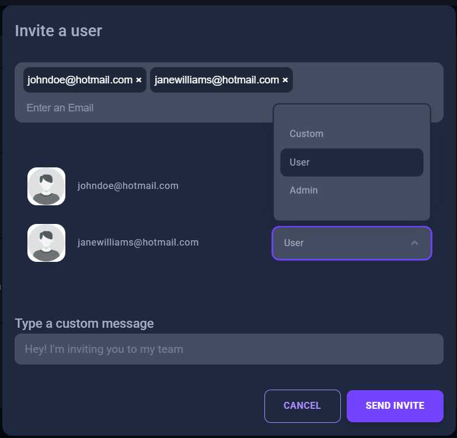Click johndoe's profile avatar picture
The width and height of the screenshot is (457, 438).
click(x=46, y=187)
